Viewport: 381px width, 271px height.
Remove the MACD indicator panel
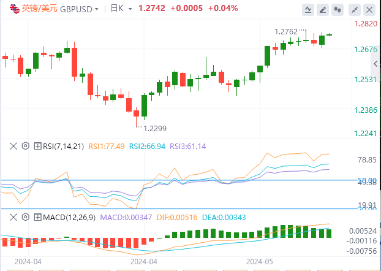click(x=15, y=217)
